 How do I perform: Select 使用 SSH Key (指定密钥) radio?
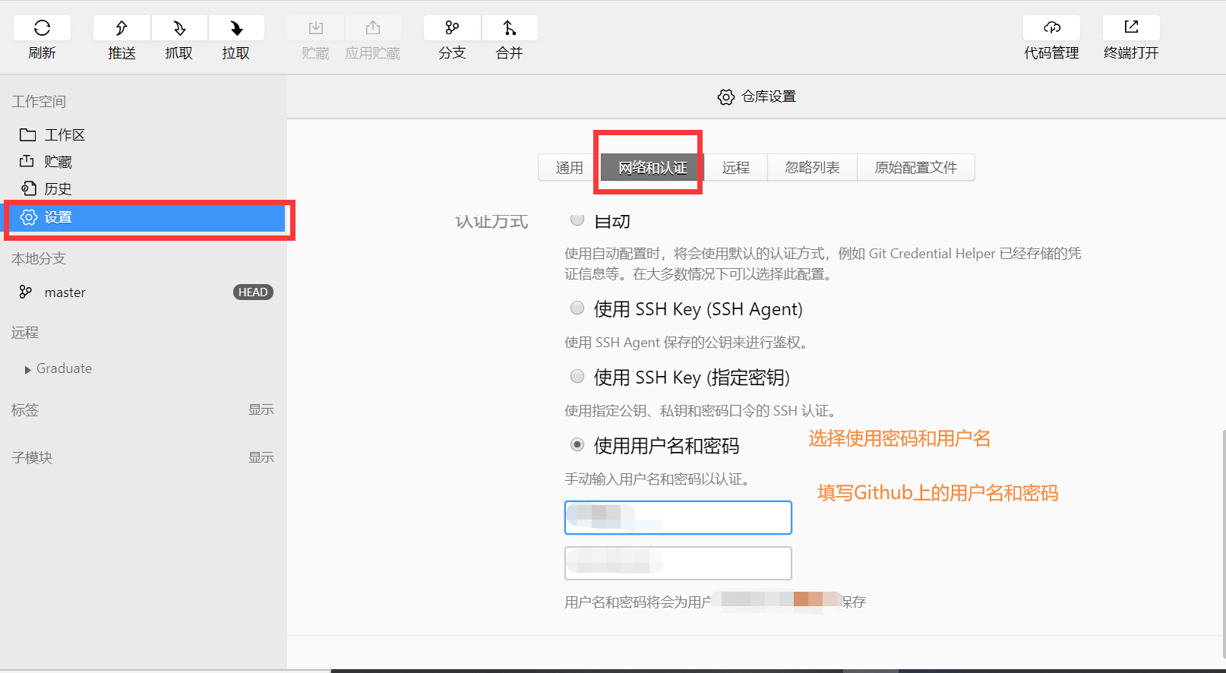(x=577, y=376)
